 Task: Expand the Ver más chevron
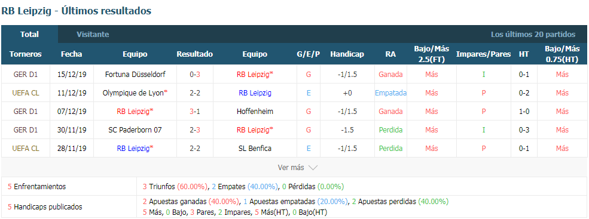[313, 168]
